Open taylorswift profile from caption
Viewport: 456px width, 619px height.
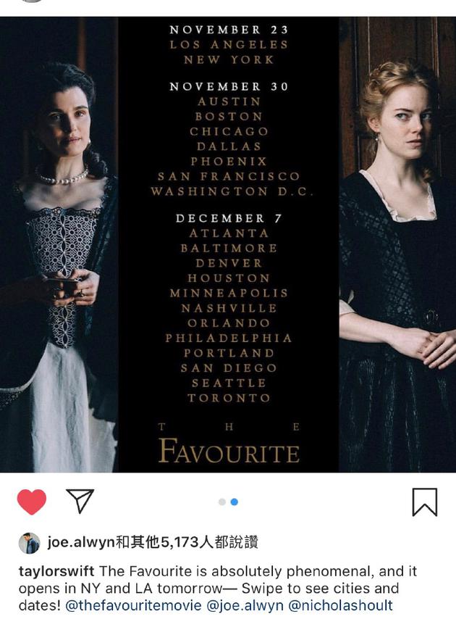(56, 571)
